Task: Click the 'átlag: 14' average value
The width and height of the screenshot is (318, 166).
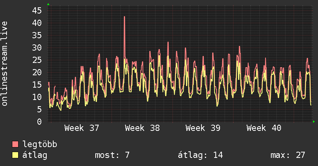Action: tap(200, 155)
